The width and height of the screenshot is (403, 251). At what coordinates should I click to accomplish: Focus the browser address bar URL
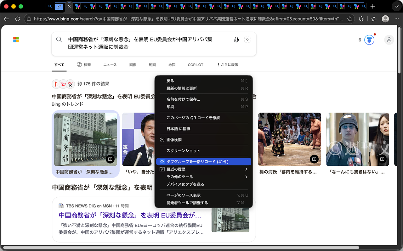[188, 19]
